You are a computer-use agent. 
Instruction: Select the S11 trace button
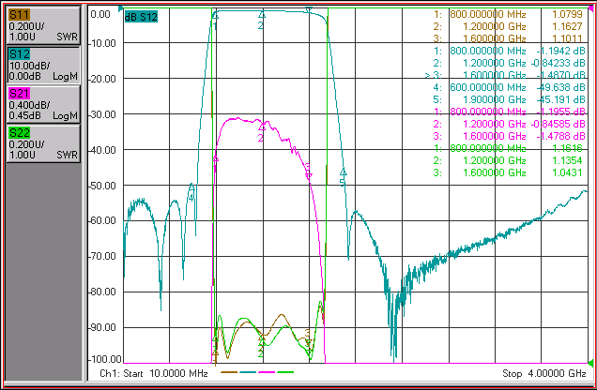[x=43, y=25]
